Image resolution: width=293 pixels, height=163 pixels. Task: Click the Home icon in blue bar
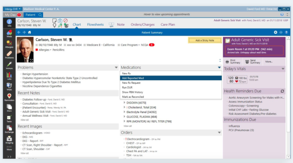(29, 32)
